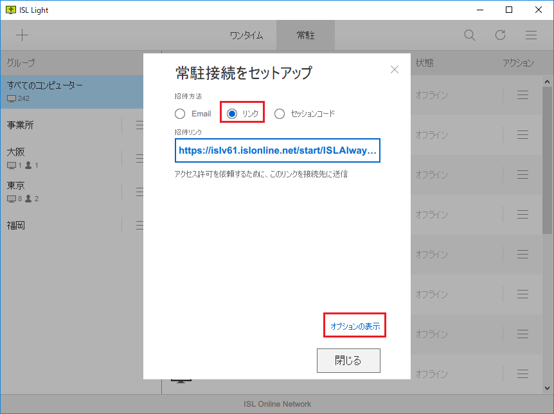Screen dimensions: 554x414
Task: Open the 事業所 group menu icon
Action: (x=139, y=125)
